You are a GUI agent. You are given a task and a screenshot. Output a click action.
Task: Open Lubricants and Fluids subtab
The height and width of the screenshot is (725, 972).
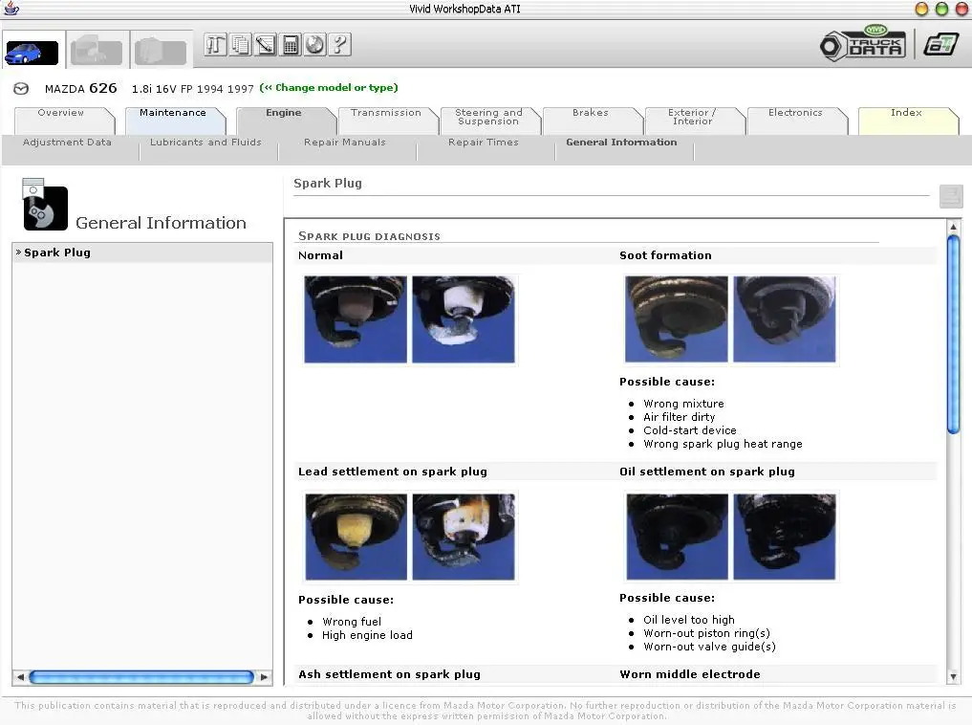(x=205, y=142)
